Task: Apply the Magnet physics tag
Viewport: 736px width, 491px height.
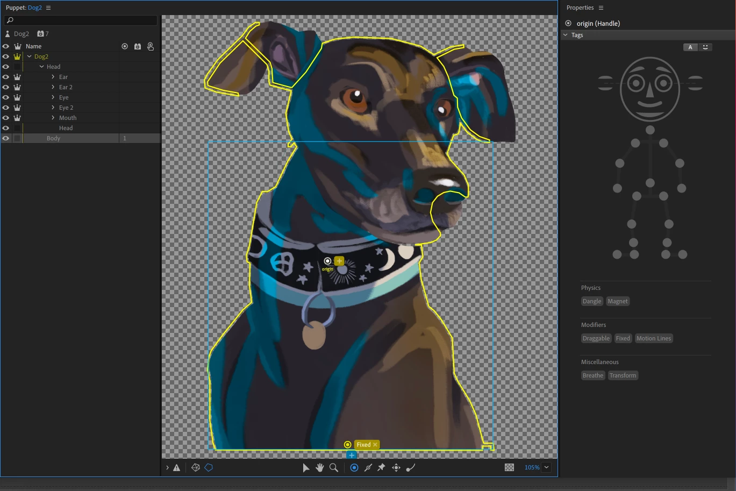Action: pyautogui.click(x=618, y=301)
